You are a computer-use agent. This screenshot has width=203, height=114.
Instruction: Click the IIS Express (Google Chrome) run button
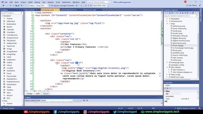[x=62, y=6]
